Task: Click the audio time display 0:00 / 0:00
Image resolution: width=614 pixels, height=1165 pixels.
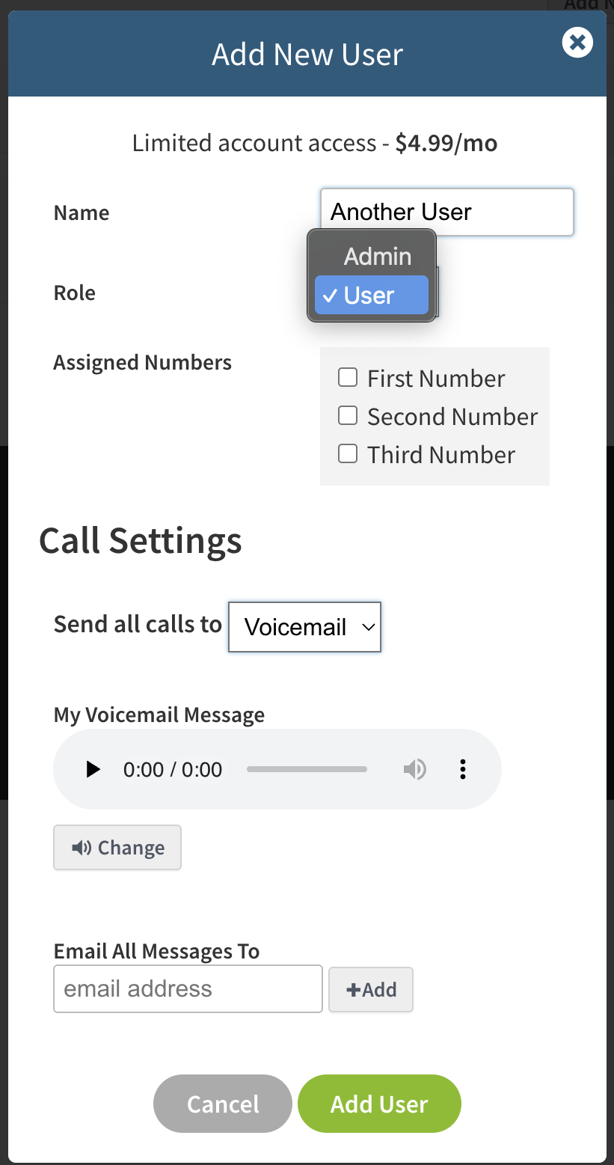Action: (x=173, y=770)
